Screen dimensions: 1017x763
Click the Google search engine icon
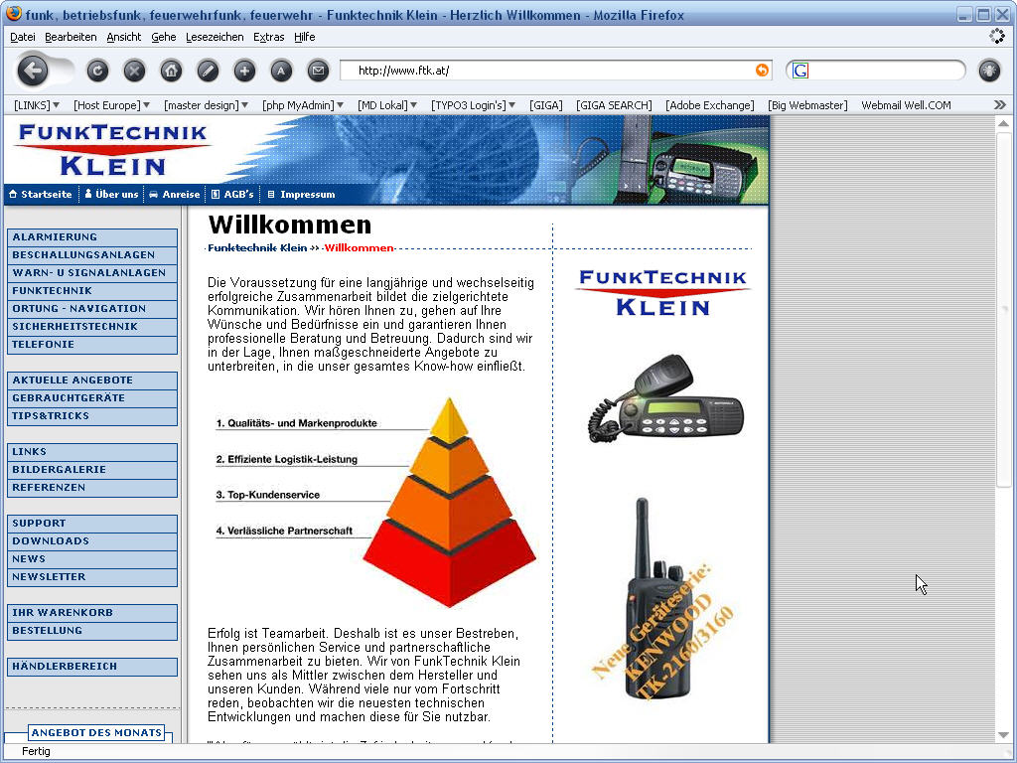pyautogui.click(x=800, y=71)
